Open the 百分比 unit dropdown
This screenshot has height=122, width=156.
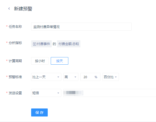point(111,77)
